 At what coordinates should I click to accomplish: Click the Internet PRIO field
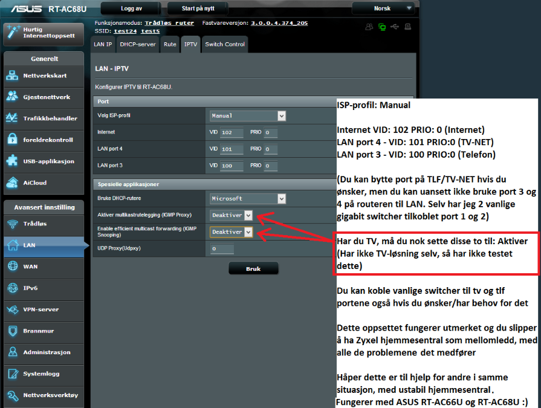tap(271, 132)
